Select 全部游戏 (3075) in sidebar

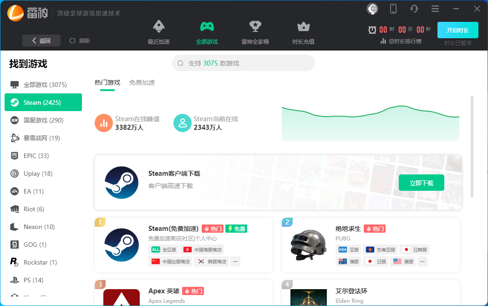[x=43, y=85]
